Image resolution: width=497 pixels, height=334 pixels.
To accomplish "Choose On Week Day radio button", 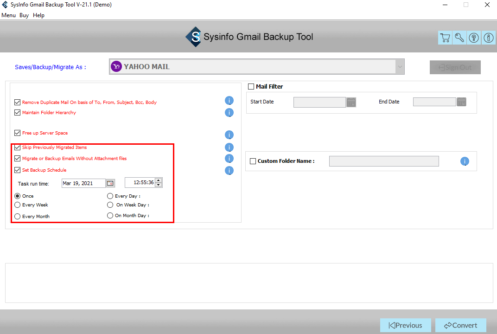I will [x=110, y=205].
